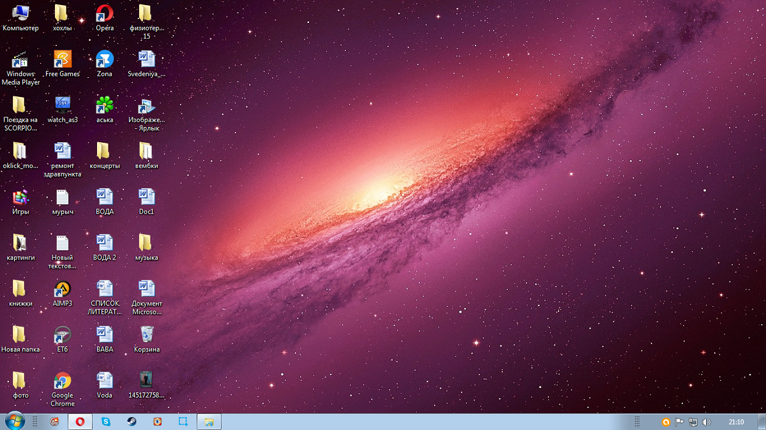The image size is (766, 430).
Task: Open the Windows Start menu
Action: [14, 421]
